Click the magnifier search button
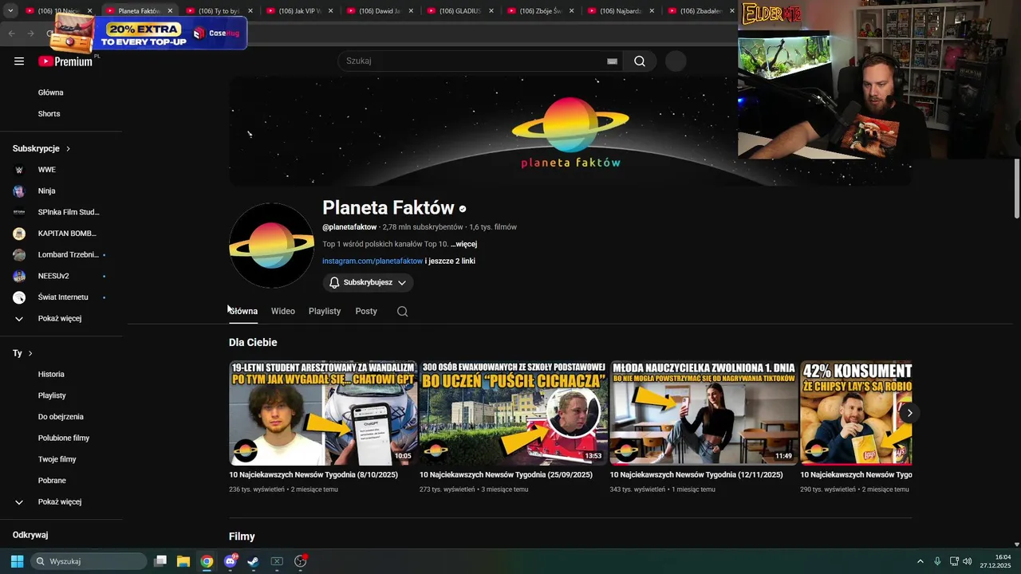 pos(640,61)
